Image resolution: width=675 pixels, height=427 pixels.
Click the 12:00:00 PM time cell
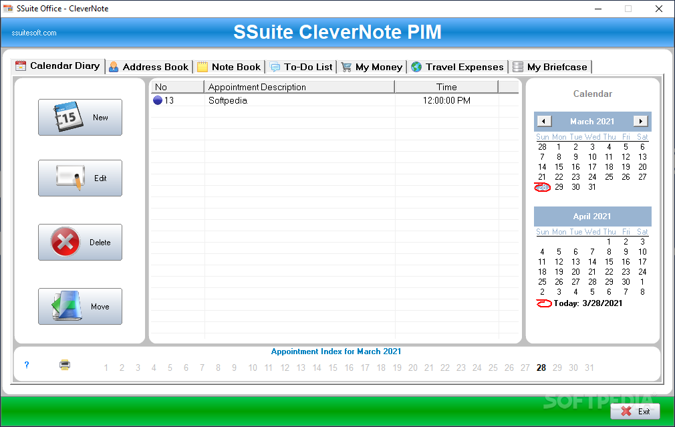446,100
